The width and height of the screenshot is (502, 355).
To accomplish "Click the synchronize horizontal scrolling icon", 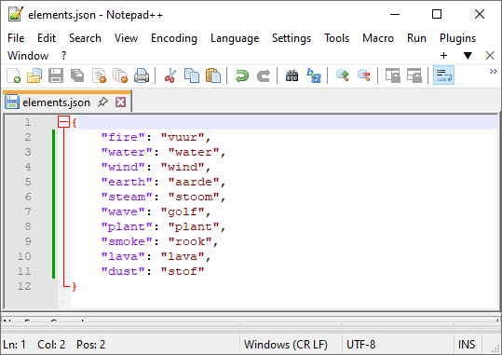I will (x=414, y=75).
